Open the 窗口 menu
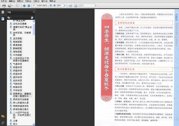The height and width of the screenshot is (126, 179). [x=44, y=1]
